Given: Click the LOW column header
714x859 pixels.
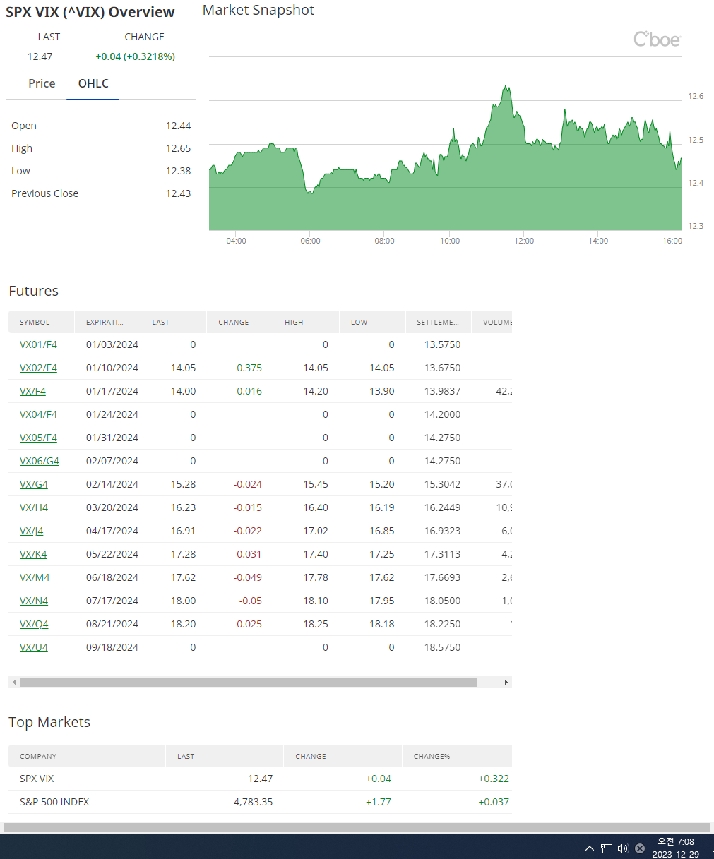Looking at the screenshot, I should [373, 322].
